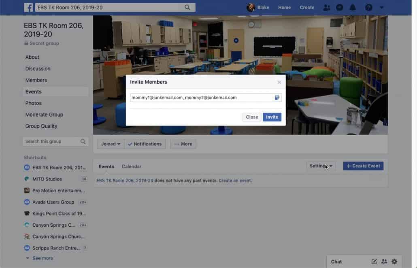This screenshot has width=417, height=268.
Task: Click the add people icon in Chat bar
Action: [384, 262]
